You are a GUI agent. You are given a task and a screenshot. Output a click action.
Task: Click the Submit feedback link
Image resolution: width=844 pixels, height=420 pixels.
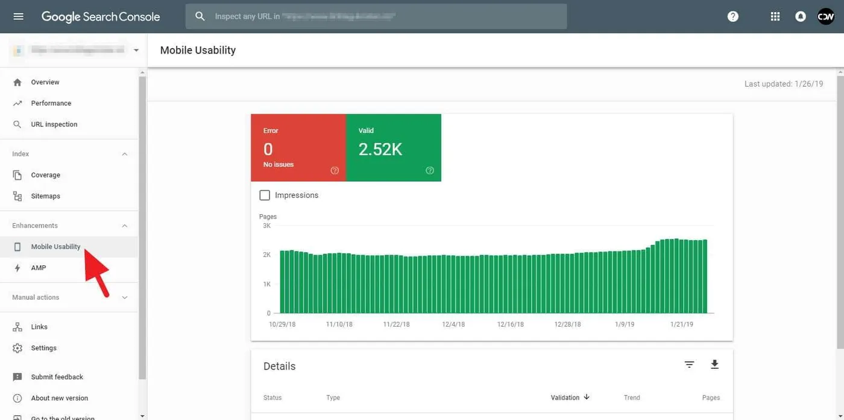57,377
